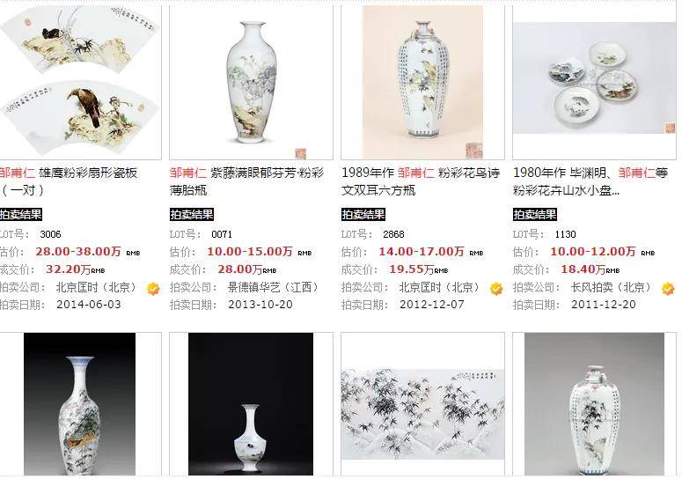
Task: Open title link 毕渊明、邹甫仁等粉彩花卉山水小盘
Action: coord(590,181)
